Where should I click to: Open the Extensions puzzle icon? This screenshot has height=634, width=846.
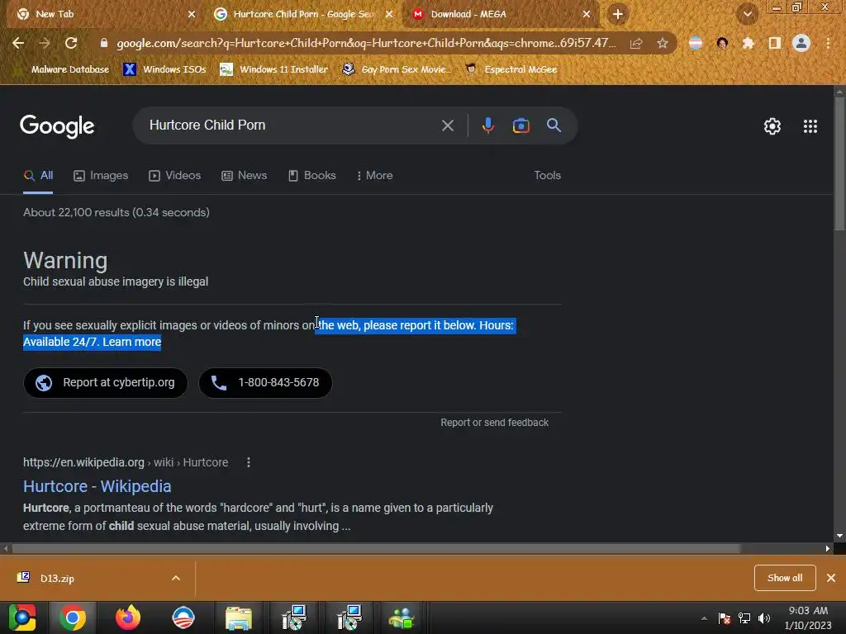[x=748, y=43]
